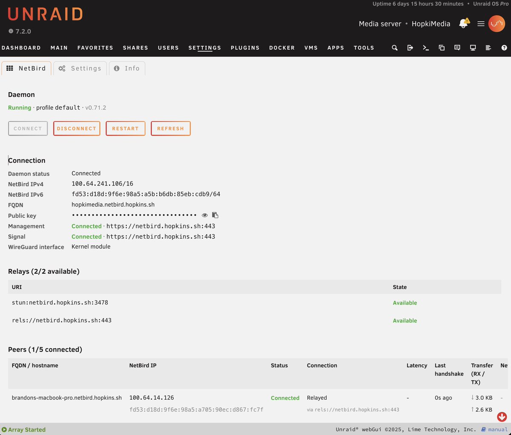Switch to the NetBird tab
The width and height of the screenshot is (511, 435).
click(26, 68)
